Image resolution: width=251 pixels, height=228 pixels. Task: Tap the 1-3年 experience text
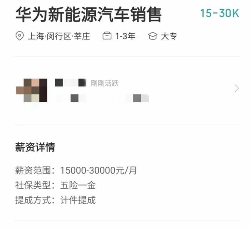click(x=125, y=36)
